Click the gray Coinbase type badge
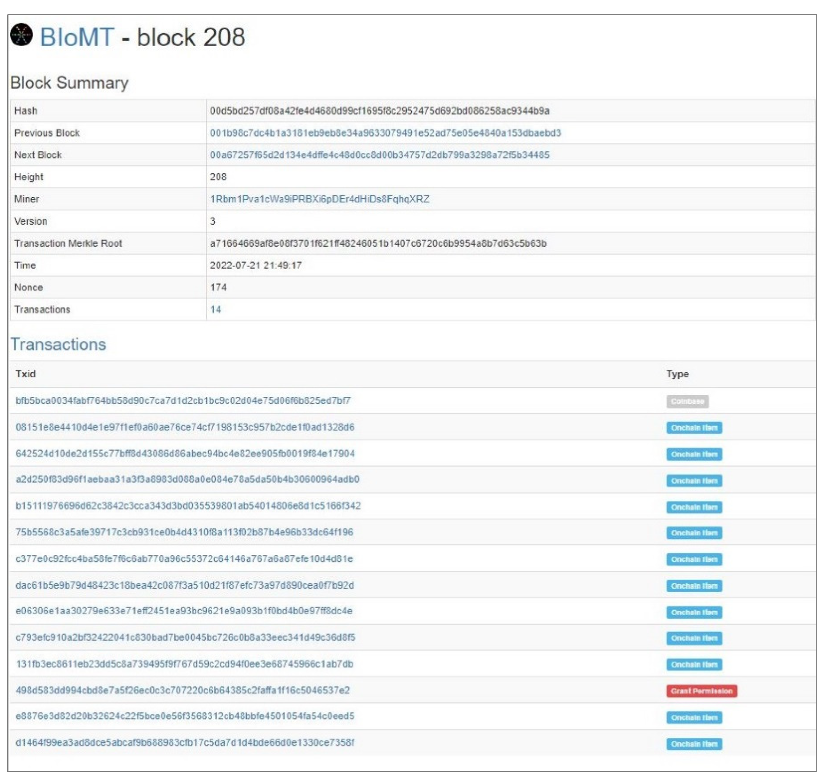 click(x=687, y=401)
